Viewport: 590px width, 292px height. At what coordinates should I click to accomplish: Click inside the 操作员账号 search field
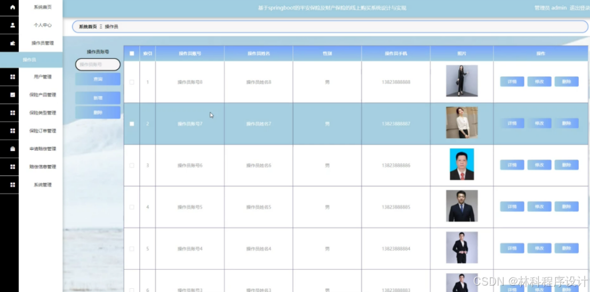pos(98,64)
